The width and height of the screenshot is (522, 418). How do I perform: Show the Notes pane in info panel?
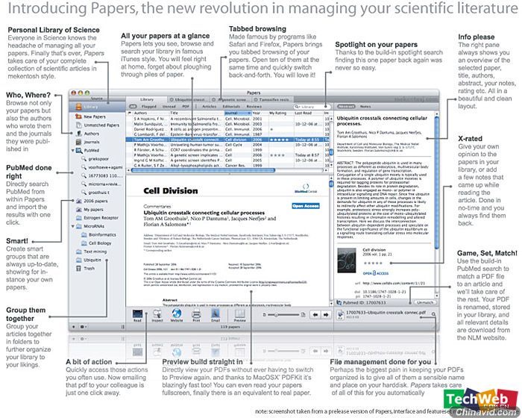365,106
